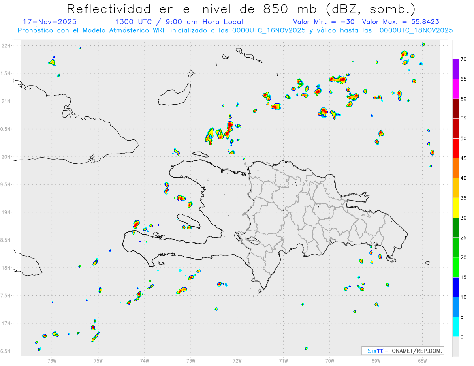Click the latitude label "21N"
This screenshot has height=366, width=474.
click(7, 101)
